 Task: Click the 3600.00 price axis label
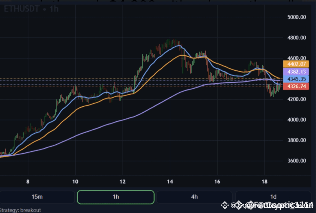coord(296,161)
